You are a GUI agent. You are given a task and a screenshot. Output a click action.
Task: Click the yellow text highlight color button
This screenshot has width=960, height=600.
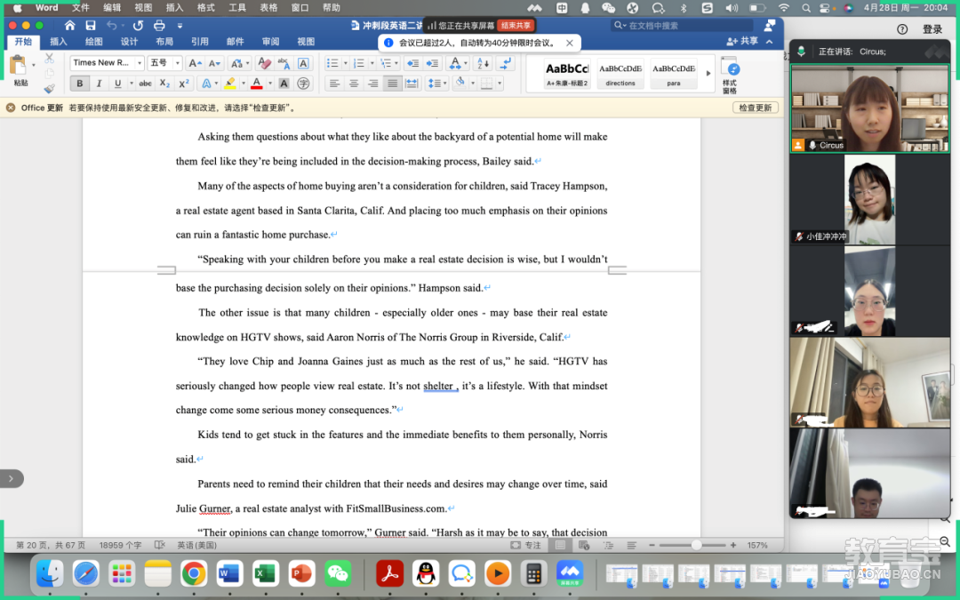pos(231,84)
